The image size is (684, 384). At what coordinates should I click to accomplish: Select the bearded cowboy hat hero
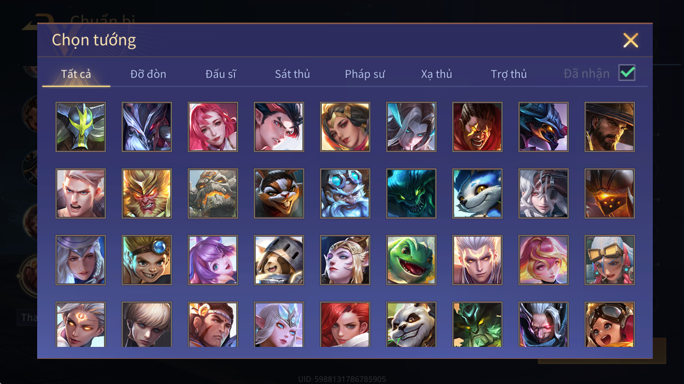pos(610,127)
